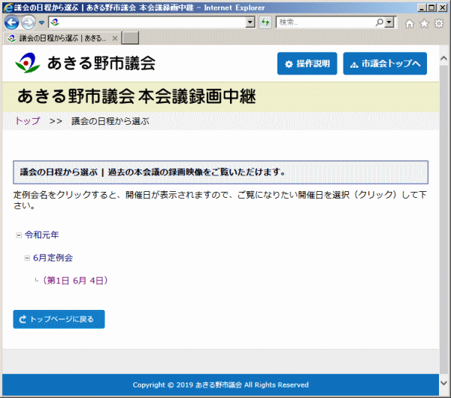Click the scrollbar down arrow

click(x=443, y=383)
